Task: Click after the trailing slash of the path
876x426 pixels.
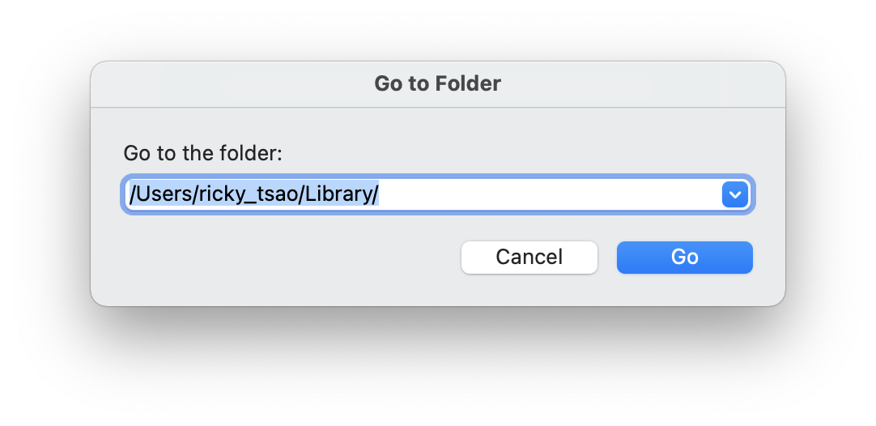Action: [379, 194]
